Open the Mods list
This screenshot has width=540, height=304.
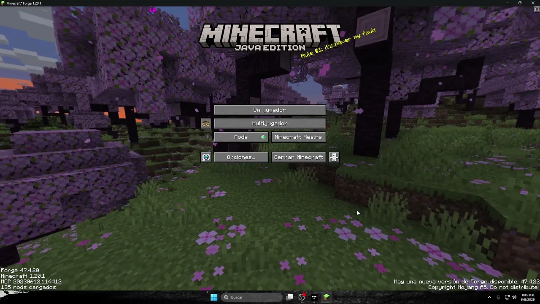point(241,137)
